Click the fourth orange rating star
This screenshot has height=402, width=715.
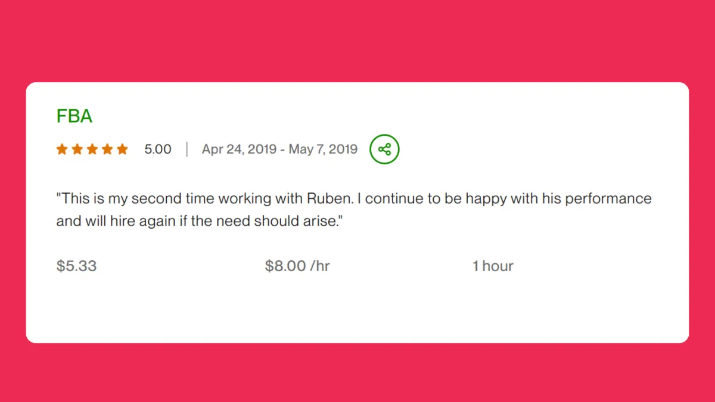coord(107,149)
